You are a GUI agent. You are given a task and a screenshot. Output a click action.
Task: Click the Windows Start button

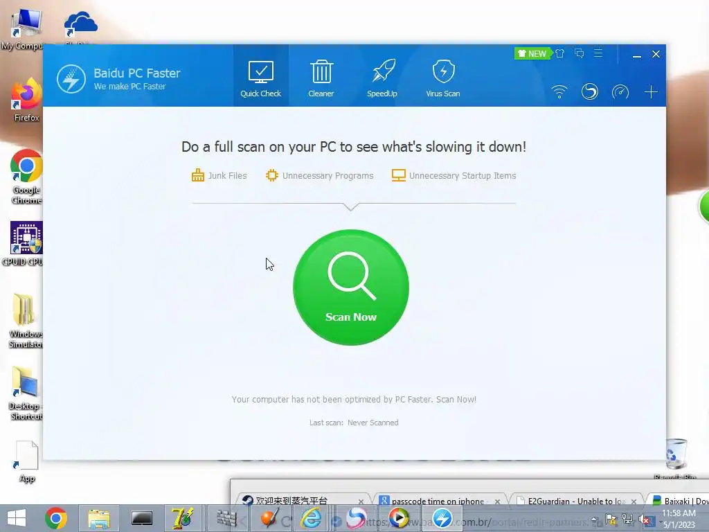tap(17, 518)
